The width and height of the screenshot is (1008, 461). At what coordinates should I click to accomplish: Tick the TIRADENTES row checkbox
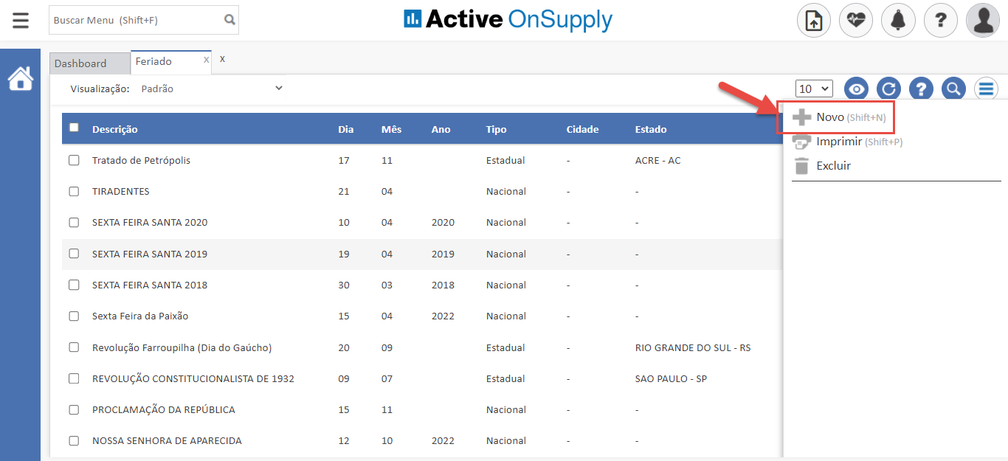click(74, 191)
